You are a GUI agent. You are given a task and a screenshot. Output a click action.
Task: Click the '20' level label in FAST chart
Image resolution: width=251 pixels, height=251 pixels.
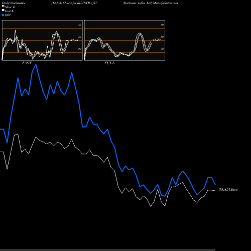pos(80,49)
